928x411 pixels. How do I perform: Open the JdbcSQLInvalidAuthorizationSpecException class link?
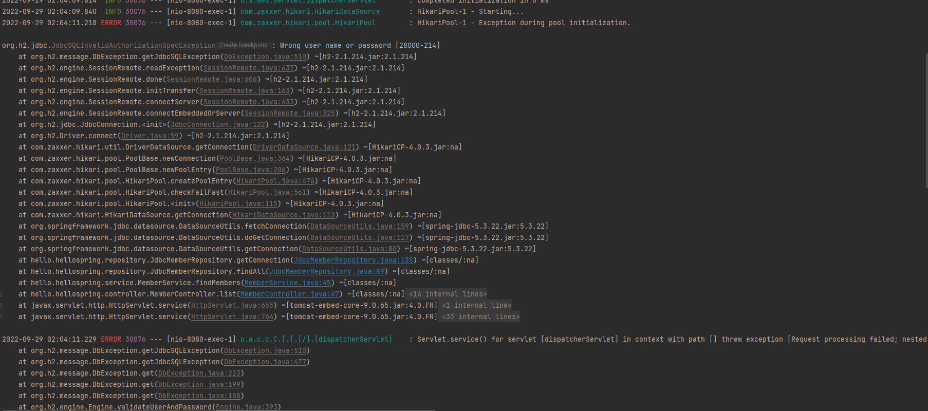[134, 45]
